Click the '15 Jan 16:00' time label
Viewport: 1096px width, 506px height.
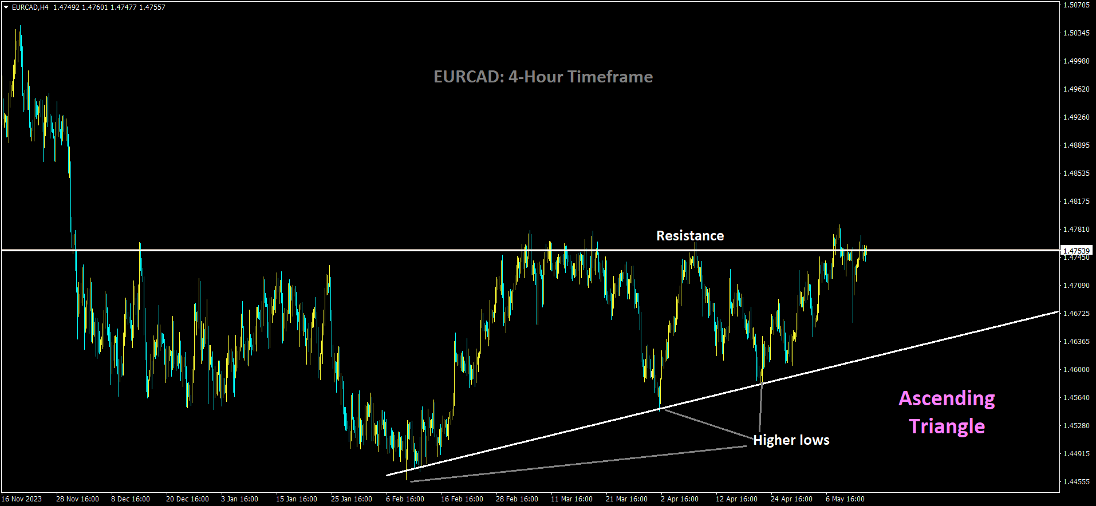click(x=296, y=499)
